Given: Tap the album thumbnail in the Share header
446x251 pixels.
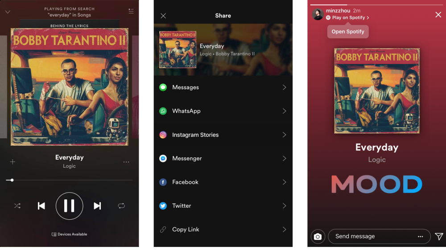Looking at the screenshot, I should (178, 49).
